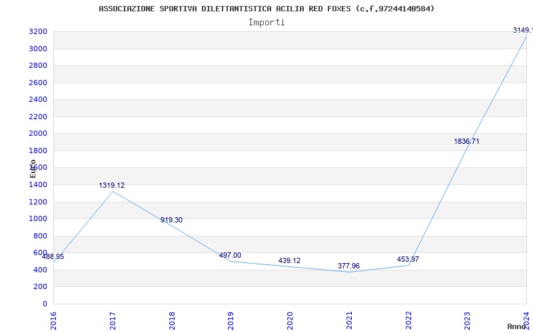533x333 pixels.
Task: Click the Euro y-axis title
Action: tap(33, 168)
